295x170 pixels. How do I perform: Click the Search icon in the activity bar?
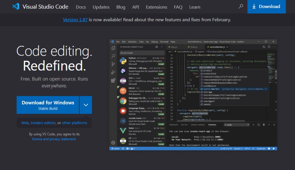coord(113,56)
